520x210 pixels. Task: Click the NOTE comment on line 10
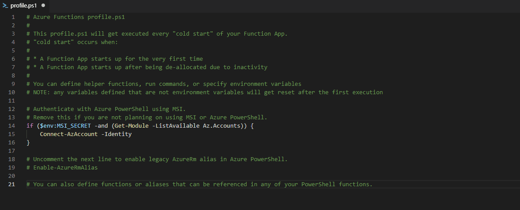pos(205,92)
